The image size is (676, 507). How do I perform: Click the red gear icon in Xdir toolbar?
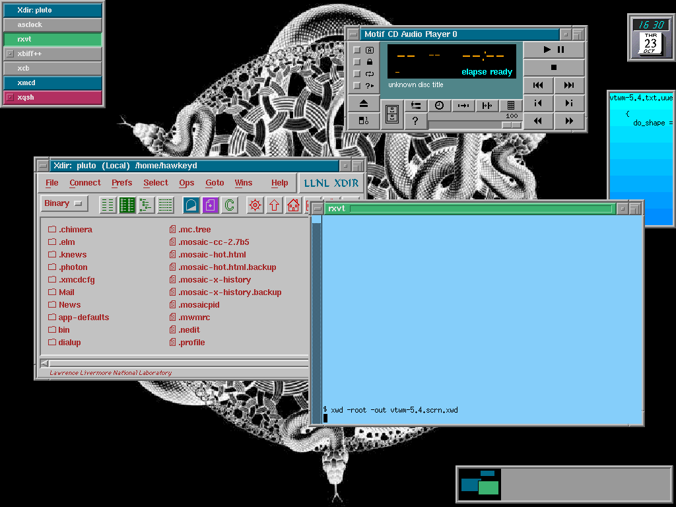pos(255,205)
